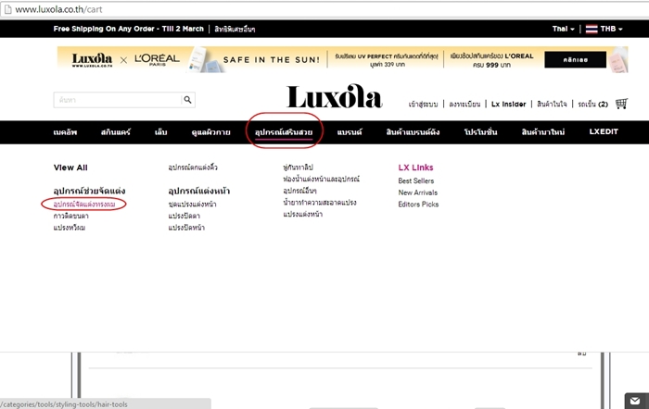Open the Editors Picks link
649x409 pixels.
click(418, 204)
